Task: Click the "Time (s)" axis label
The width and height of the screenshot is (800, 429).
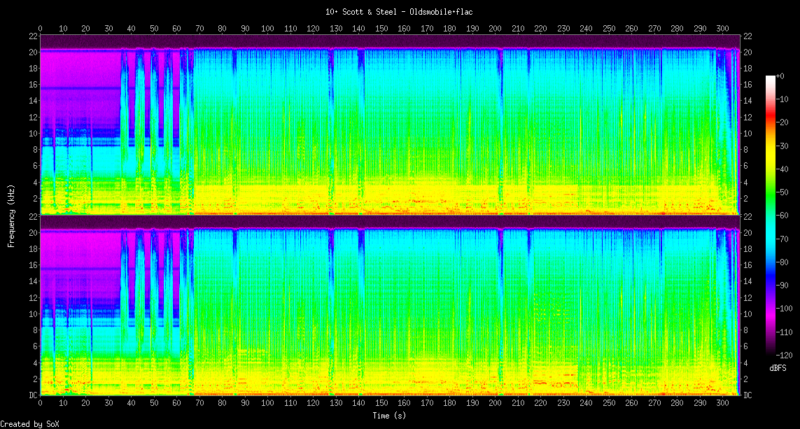Action: [390, 416]
